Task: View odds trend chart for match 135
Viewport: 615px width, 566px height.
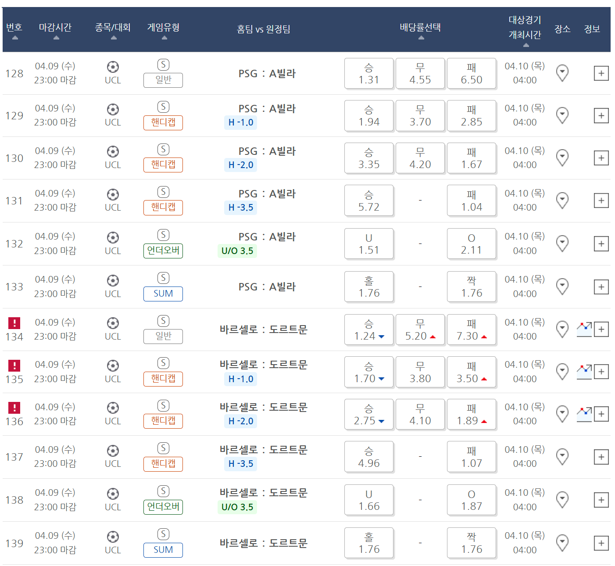Action: 584,372
